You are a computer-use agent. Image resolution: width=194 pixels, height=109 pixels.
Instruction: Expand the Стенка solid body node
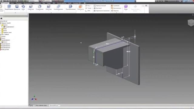tap(1, 25)
